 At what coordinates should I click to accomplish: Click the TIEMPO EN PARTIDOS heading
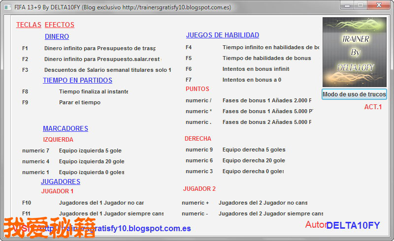77,80
